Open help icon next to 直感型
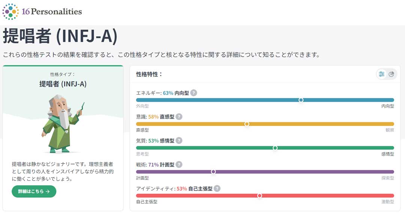Image resolution: width=405 pixels, height=215 pixels. click(179, 117)
